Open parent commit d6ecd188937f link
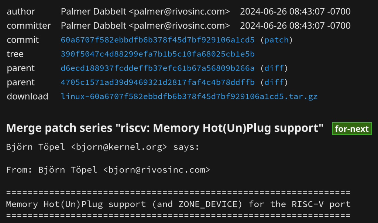The width and height of the screenshot is (378, 223). pyautogui.click(x=157, y=68)
